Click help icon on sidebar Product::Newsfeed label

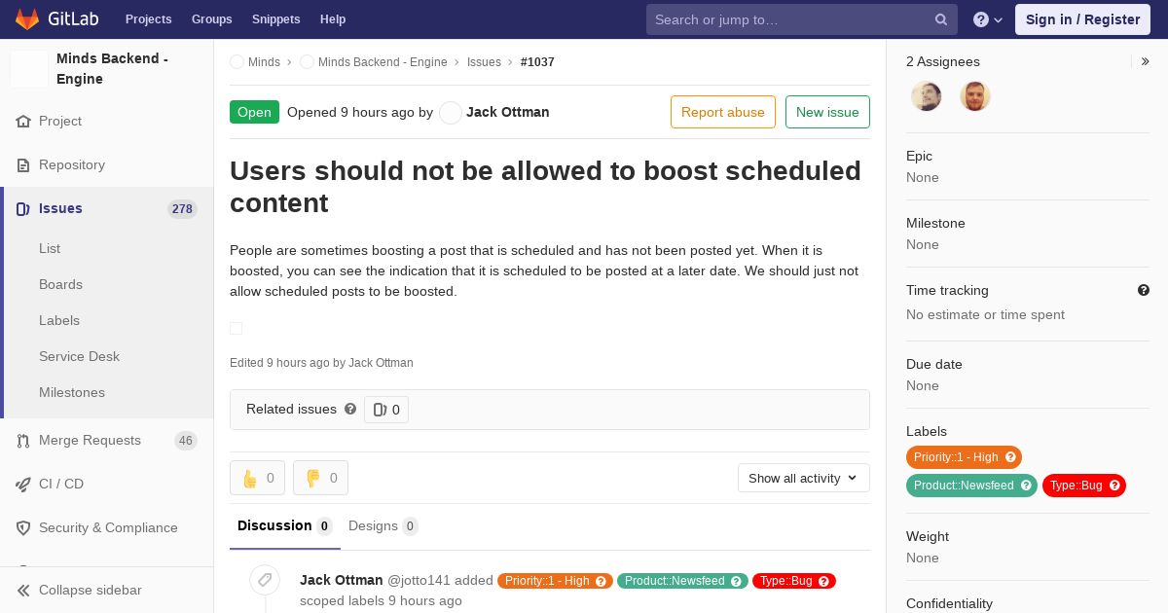point(1026,486)
